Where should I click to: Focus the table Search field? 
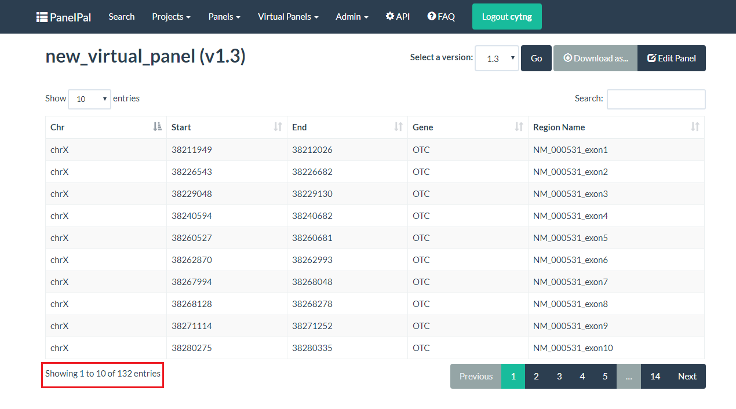click(656, 99)
